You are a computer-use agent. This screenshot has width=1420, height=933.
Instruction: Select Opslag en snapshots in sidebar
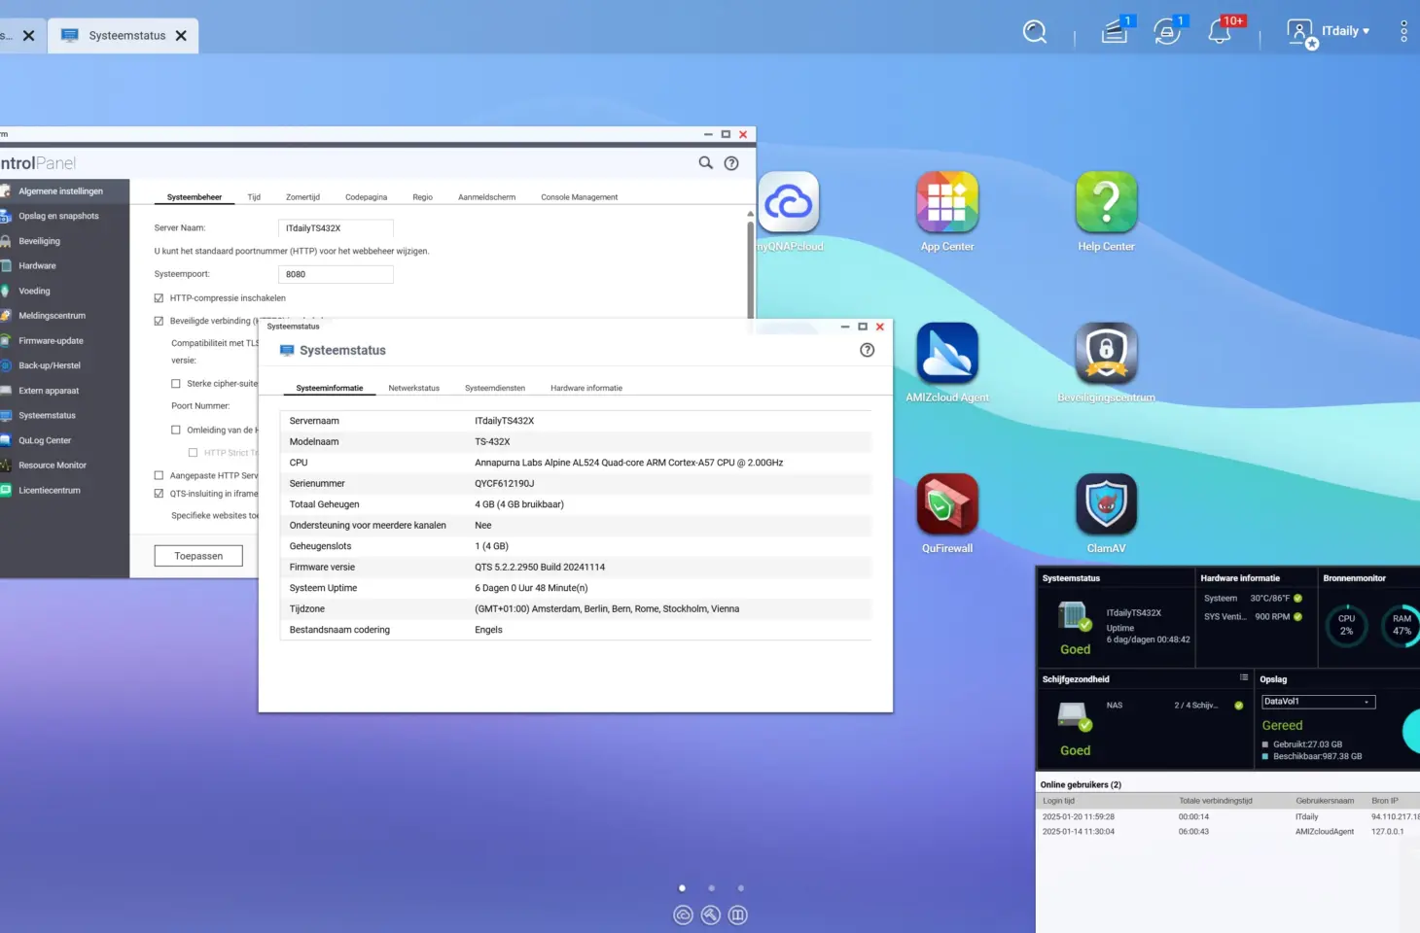click(64, 216)
